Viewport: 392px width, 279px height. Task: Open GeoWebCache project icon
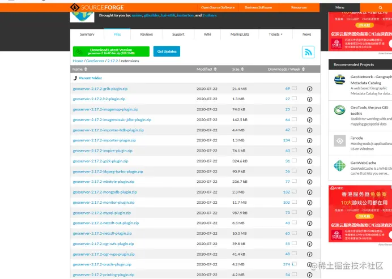pos(339,166)
